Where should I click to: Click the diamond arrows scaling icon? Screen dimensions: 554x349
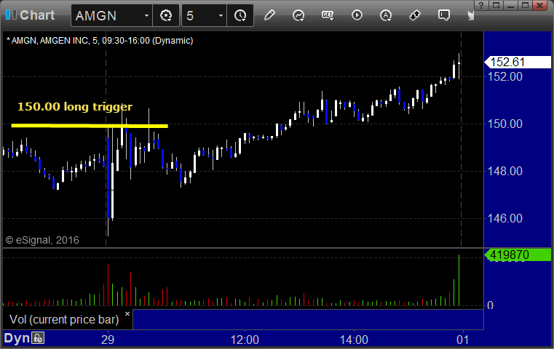(x=415, y=15)
